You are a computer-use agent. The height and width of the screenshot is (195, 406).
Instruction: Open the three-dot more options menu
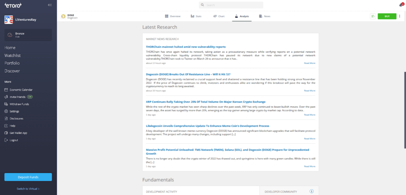coord(400,16)
